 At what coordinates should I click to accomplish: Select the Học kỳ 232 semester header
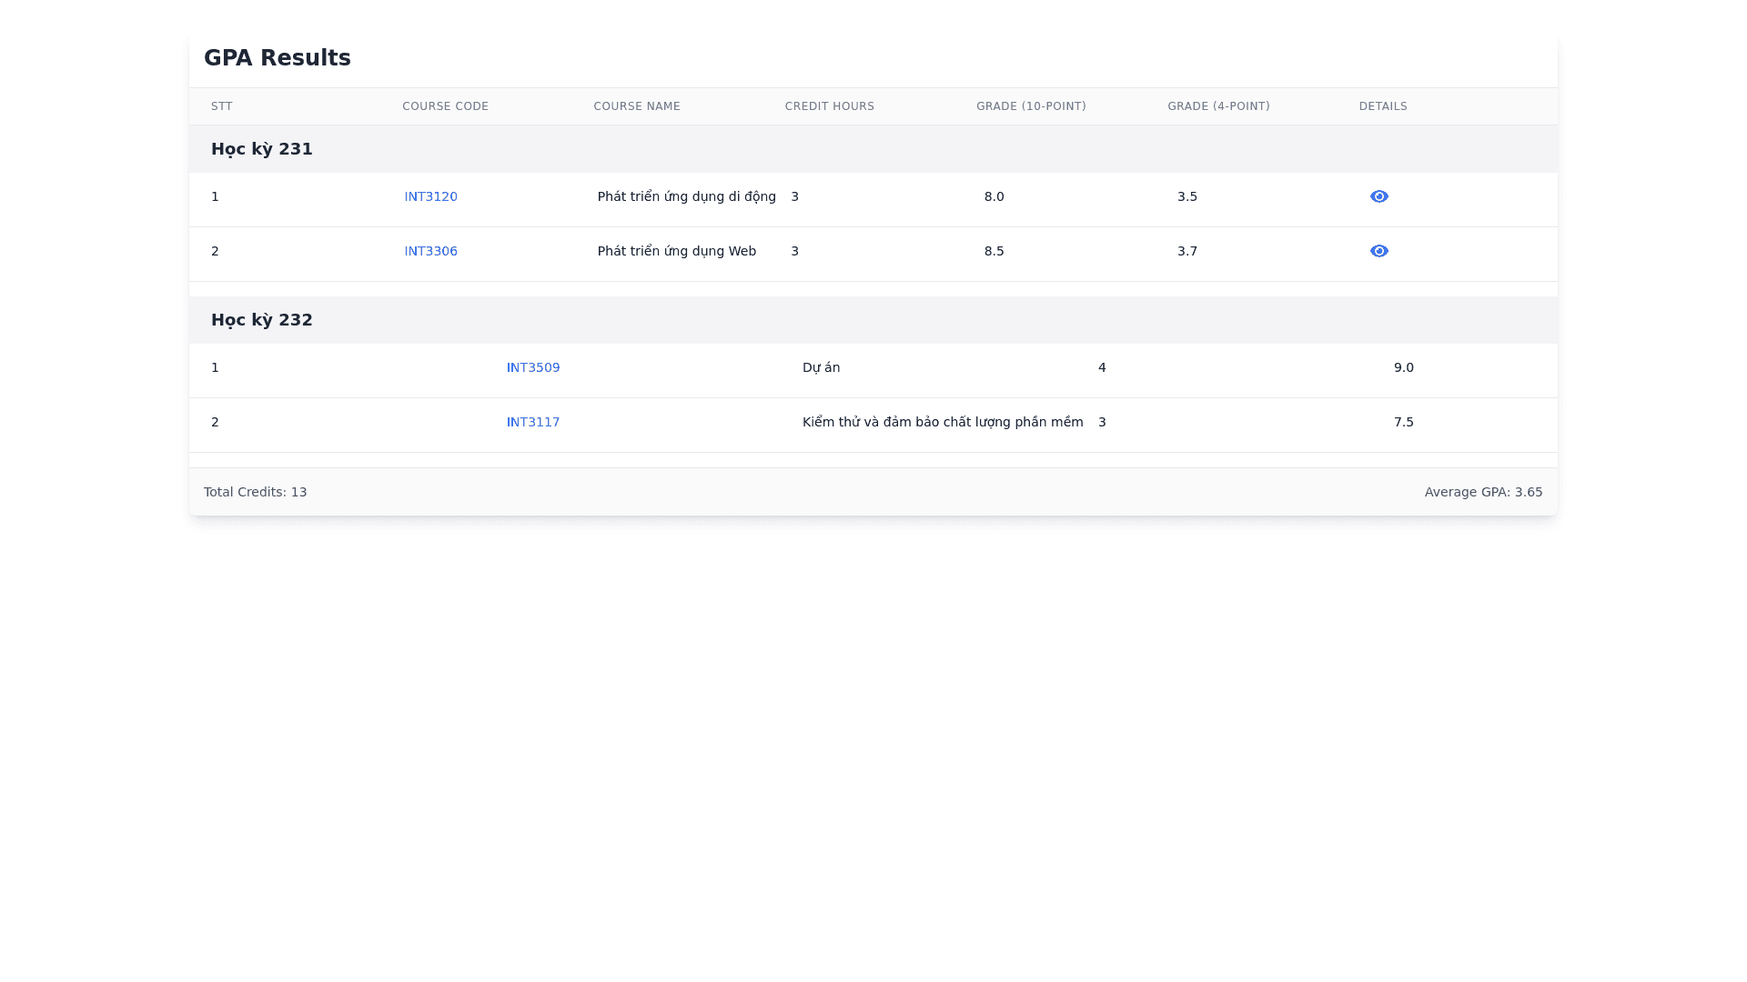click(x=262, y=320)
